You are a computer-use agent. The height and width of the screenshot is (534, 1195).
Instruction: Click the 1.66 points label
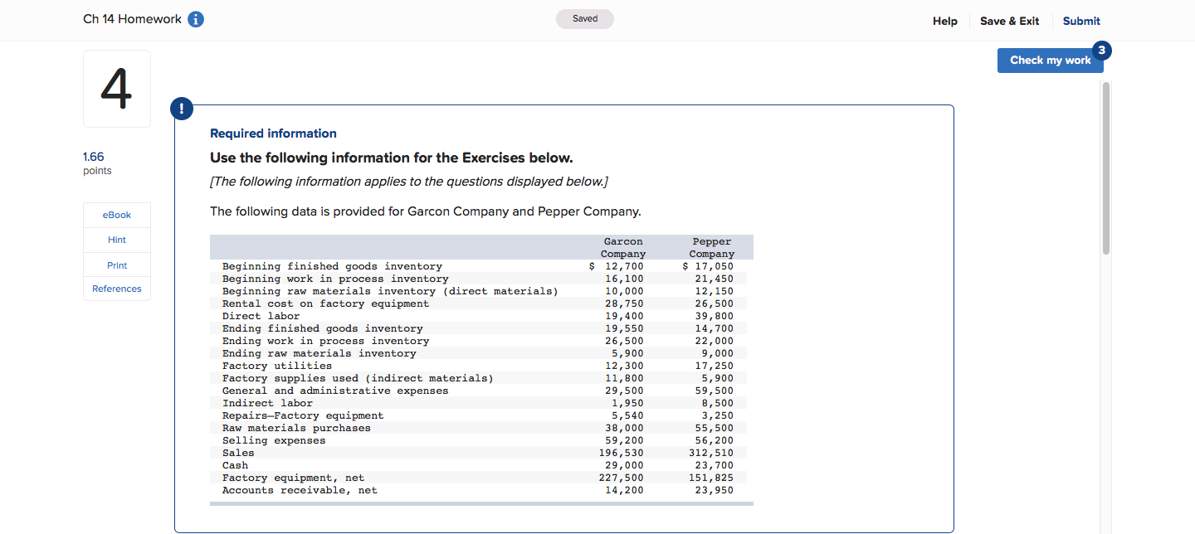(97, 163)
